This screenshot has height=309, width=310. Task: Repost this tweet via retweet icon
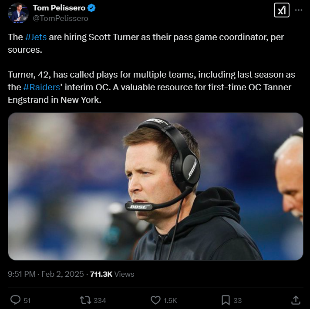click(x=85, y=300)
